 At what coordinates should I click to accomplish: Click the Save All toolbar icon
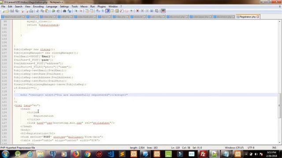coord(17,11)
